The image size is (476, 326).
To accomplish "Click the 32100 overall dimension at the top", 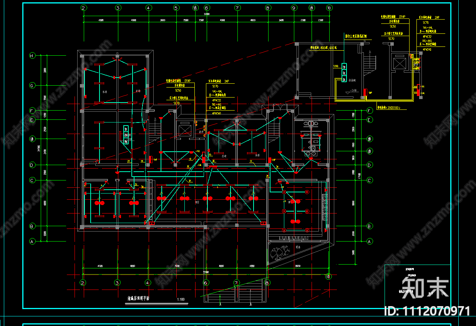I will 206,14.
